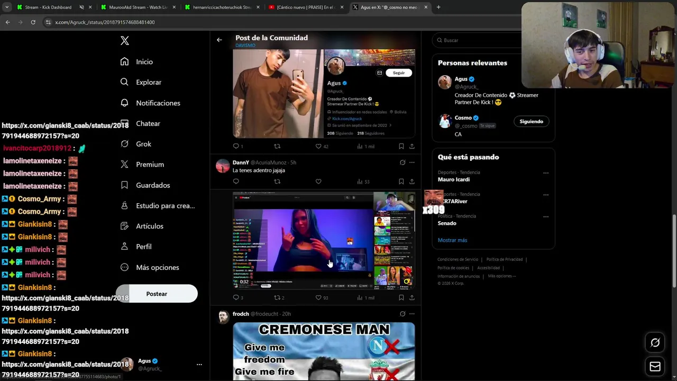The height and width of the screenshot is (381, 677).
Task: Open the CREMONESE MAN meme image
Action: [324, 351]
